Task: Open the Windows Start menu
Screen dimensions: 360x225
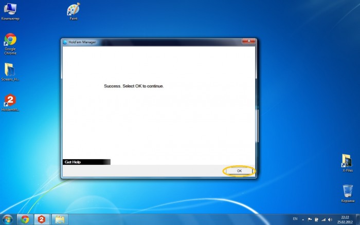Action: pyautogui.click(x=7, y=219)
